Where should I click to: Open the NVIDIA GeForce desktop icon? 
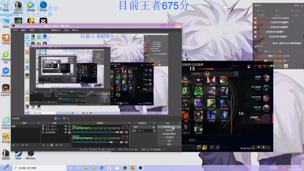[x=18, y=21]
